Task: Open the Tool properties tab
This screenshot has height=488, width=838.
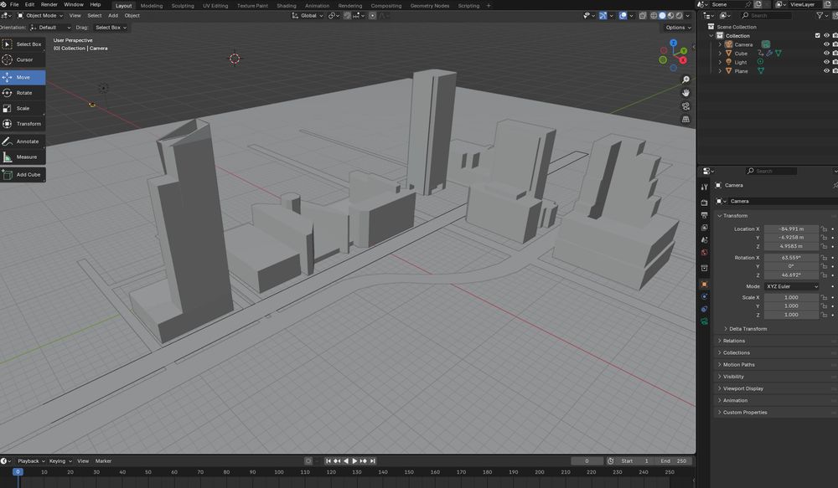Action: pos(705,187)
